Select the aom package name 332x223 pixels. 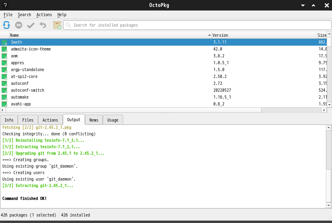pos(14,56)
